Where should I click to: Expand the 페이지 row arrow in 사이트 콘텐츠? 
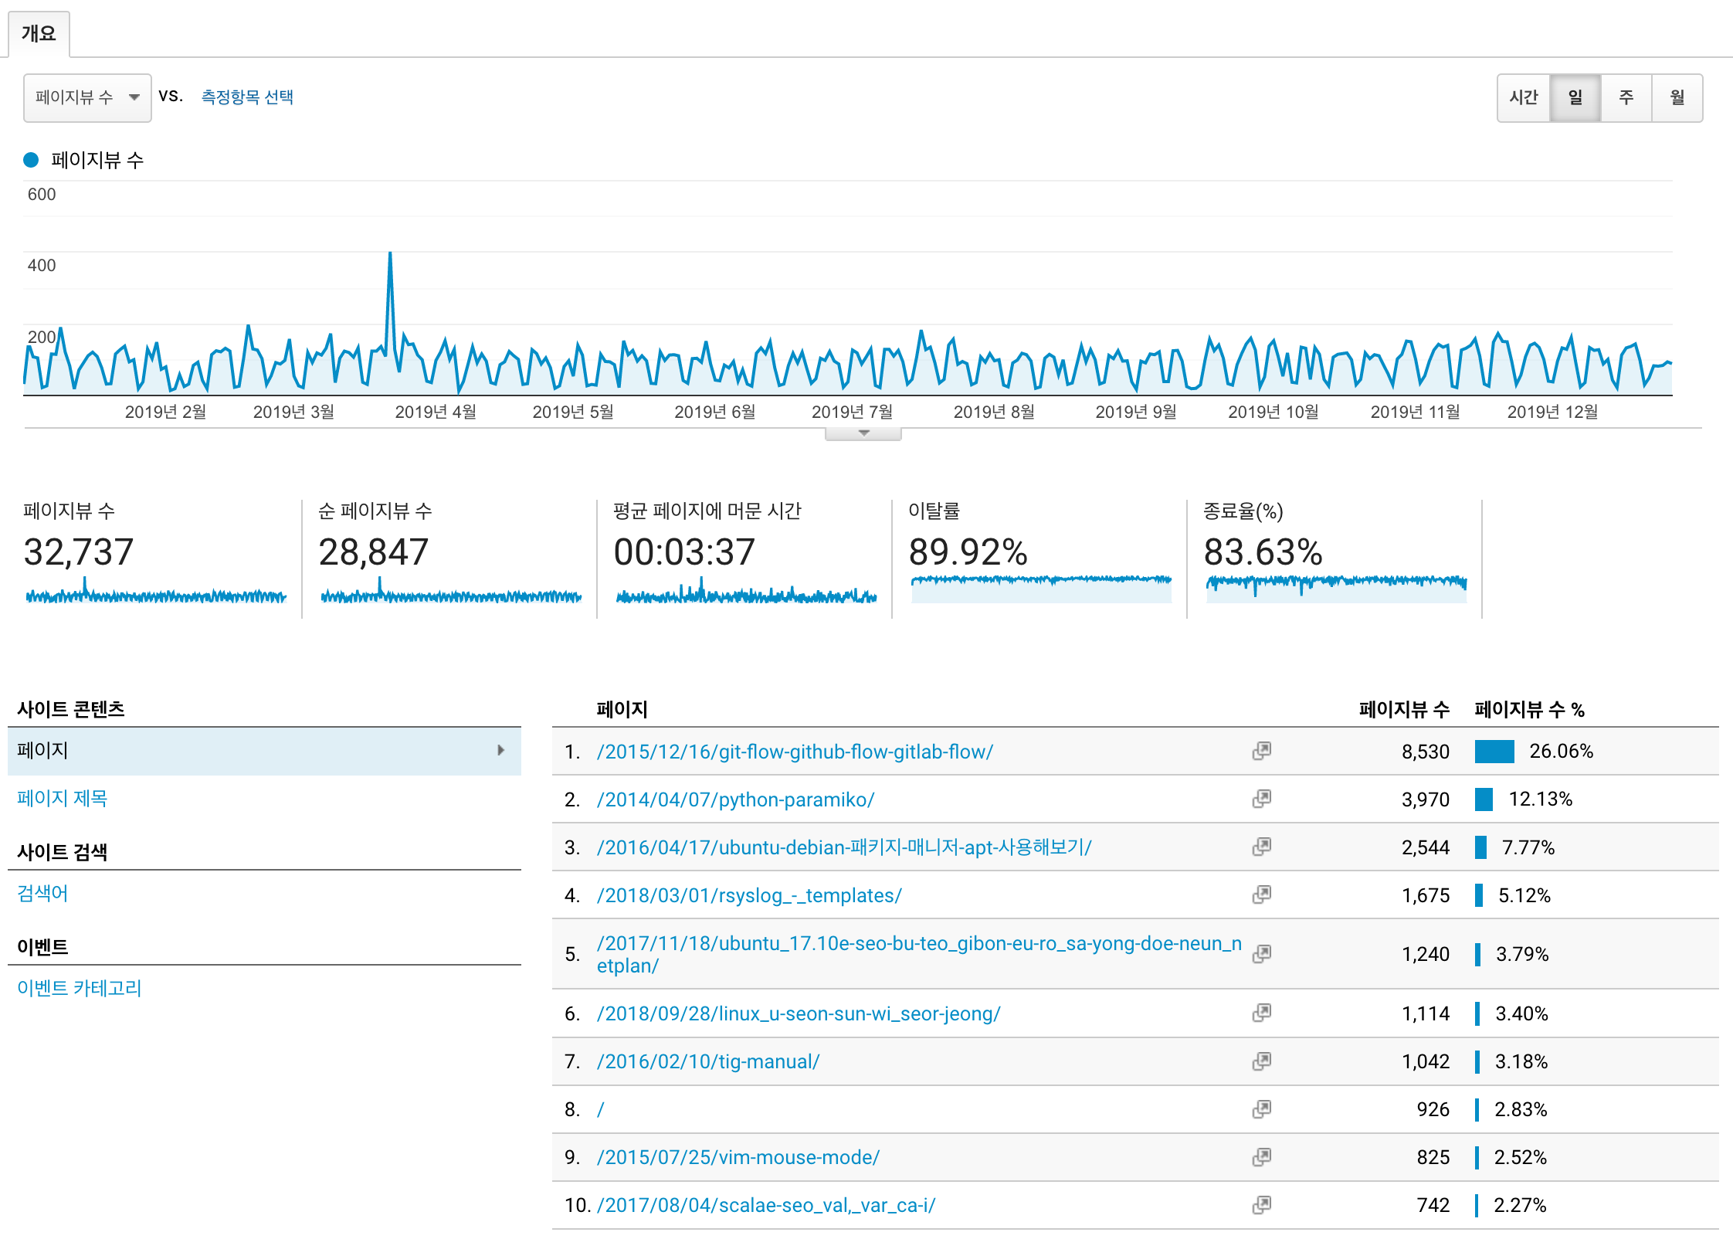tap(501, 750)
